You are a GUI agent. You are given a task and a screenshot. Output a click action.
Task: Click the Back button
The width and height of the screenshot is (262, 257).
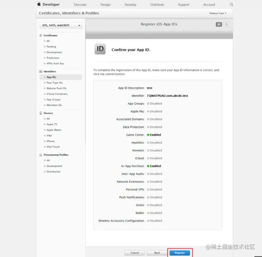[157, 253]
